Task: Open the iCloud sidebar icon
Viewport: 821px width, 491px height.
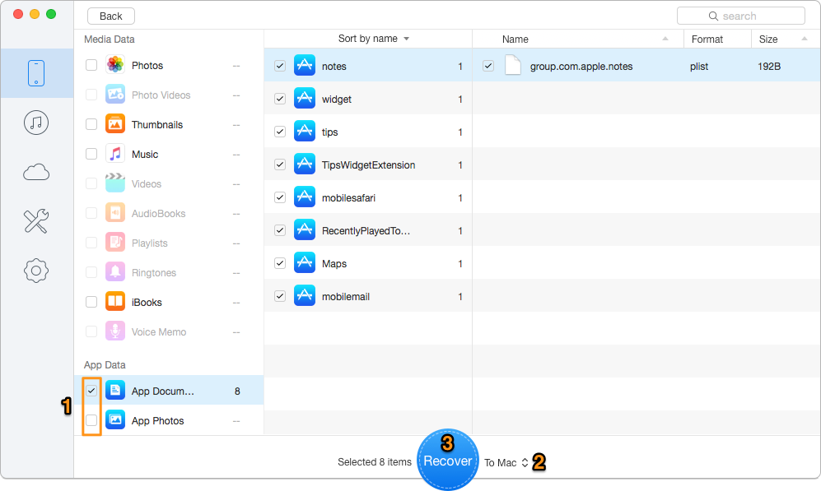Action: tap(36, 172)
